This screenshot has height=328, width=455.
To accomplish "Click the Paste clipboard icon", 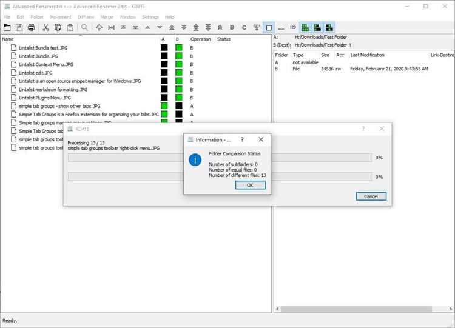I will coord(70,27).
